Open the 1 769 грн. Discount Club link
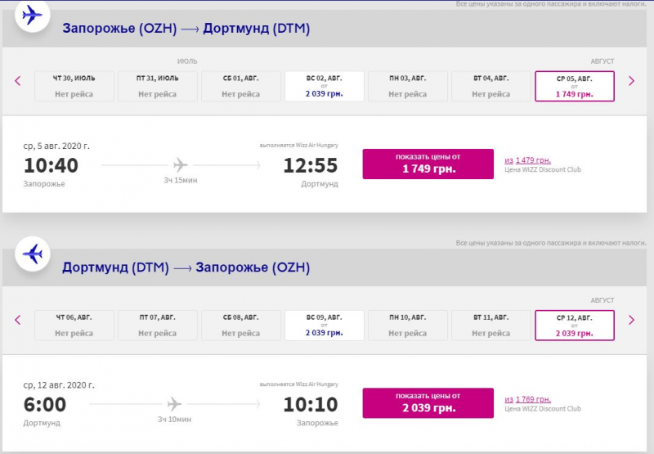Viewport: 654px width, 454px height. [x=527, y=399]
